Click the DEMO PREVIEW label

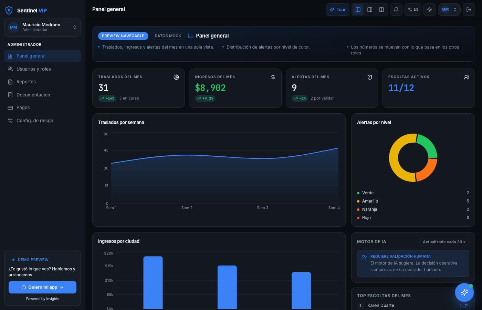pos(33,260)
